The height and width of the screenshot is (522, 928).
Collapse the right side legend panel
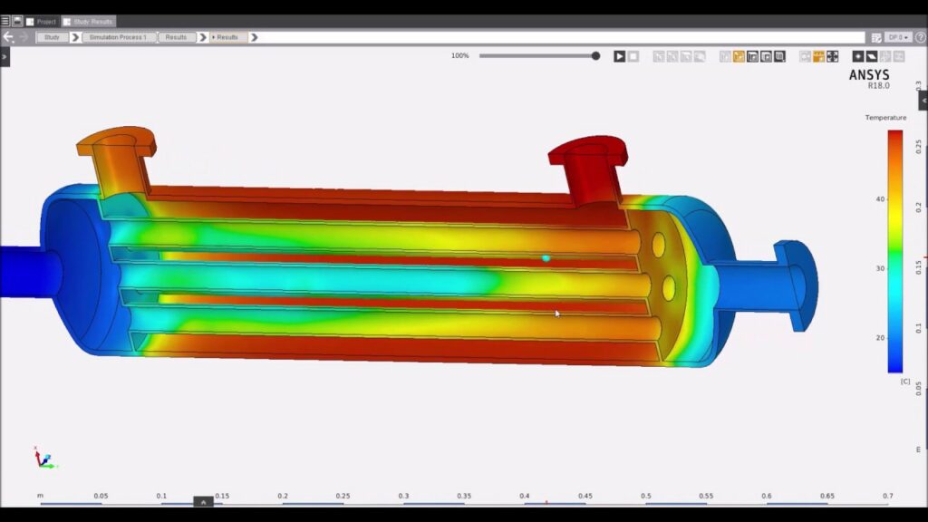tap(923, 100)
